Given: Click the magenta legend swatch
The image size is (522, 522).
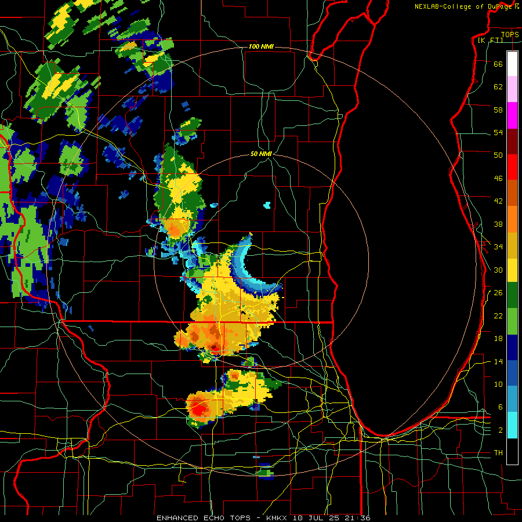Looking at the screenshot, I should (x=512, y=115).
